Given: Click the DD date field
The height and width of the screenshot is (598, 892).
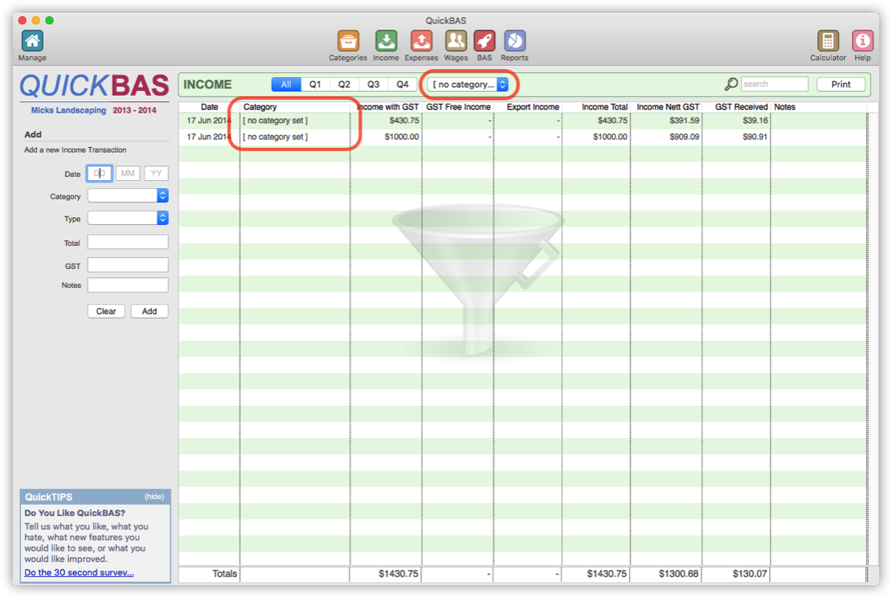Looking at the screenshot, I should (x=100, y=173).
